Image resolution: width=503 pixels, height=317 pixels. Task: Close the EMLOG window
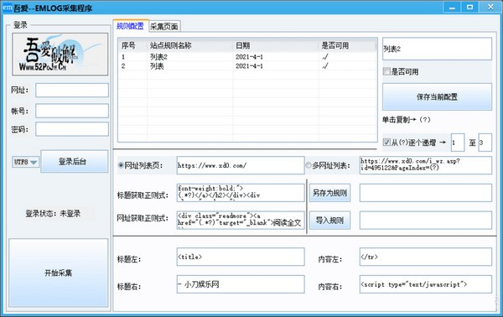(x=490, y=7)
